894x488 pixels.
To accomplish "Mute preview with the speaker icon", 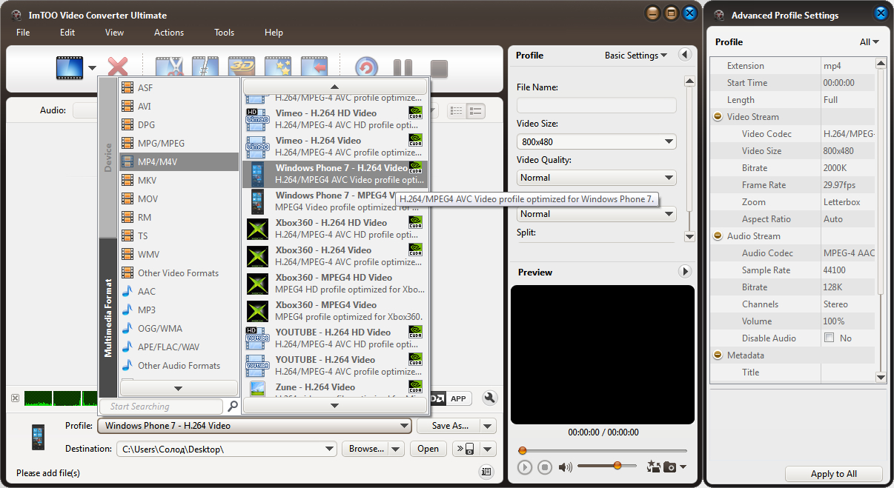I will 566,467.
